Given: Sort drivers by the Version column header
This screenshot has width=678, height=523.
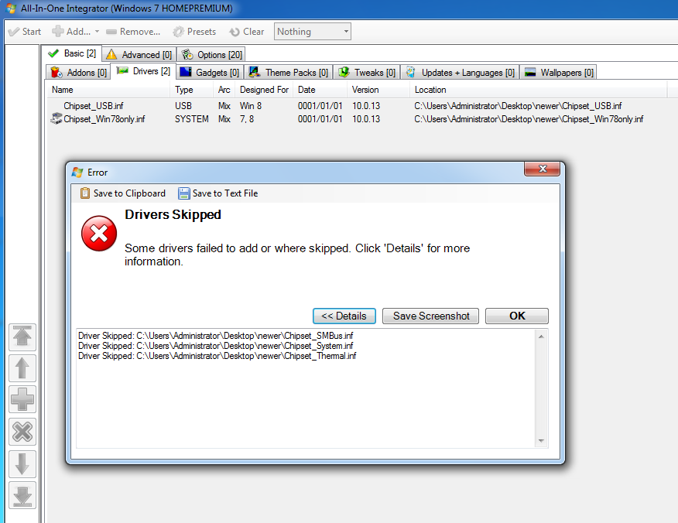Looking at the screenshot, I should point(365,90).
